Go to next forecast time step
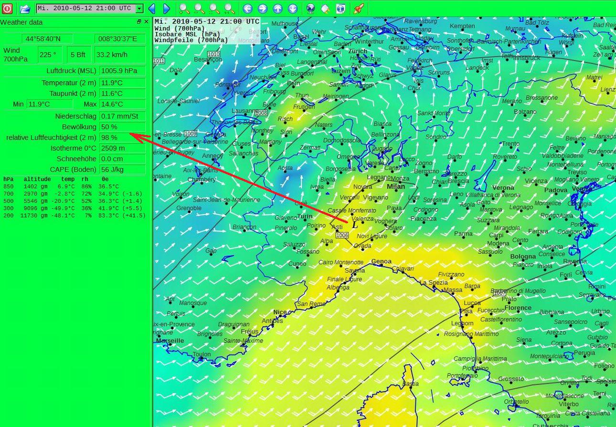Screen dimensions: 616x427 pyautogui.click(x=166, y=8)
